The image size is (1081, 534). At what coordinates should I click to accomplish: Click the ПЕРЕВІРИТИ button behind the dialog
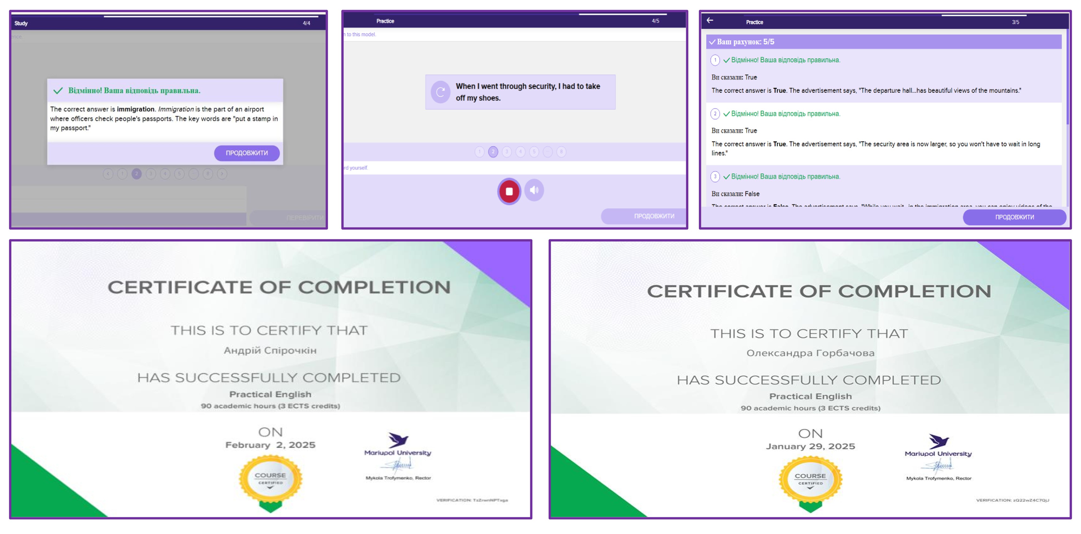tap(305, 218)
